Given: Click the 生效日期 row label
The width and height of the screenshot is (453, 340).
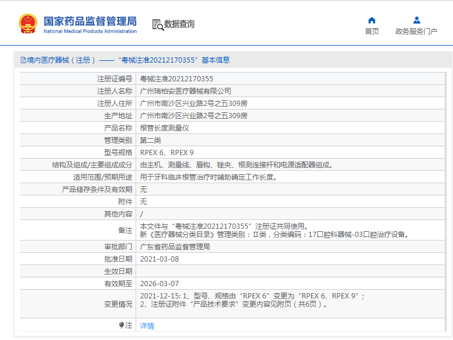Looking at the screenshot, I should pyautogui.click(x=118, y=272).
